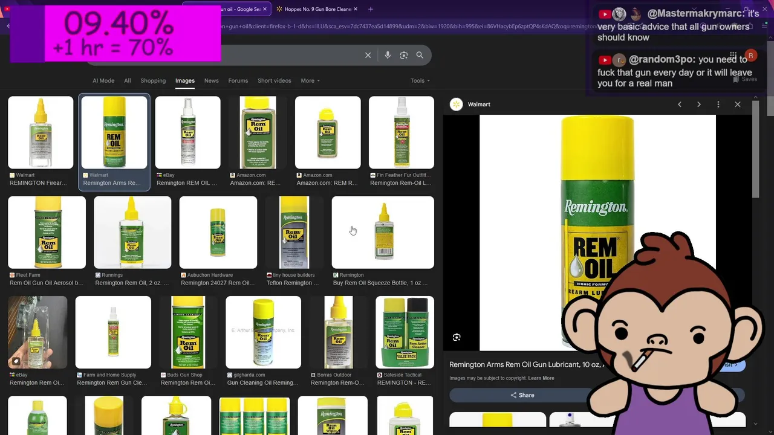Close the gun oil Google Search tab

pyautogui.click(x=265, y=9)
